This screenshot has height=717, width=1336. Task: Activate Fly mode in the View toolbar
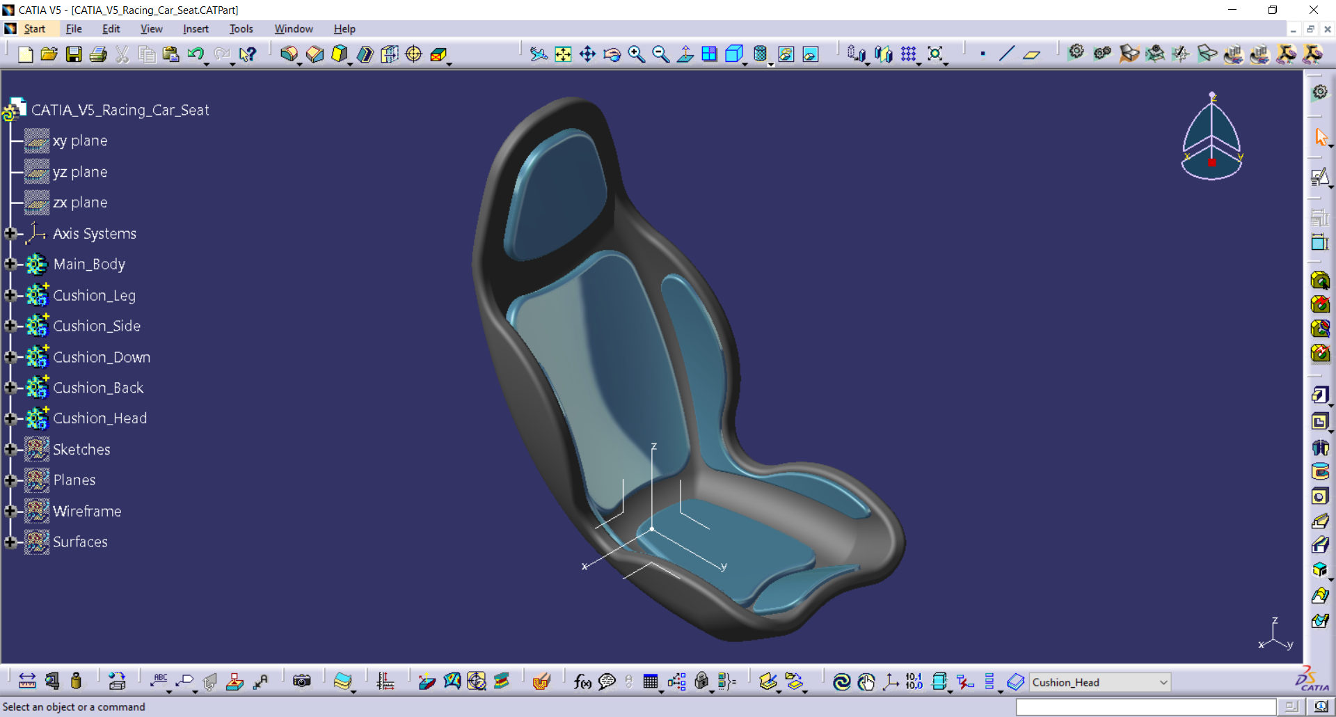click(x=539, y=54)
